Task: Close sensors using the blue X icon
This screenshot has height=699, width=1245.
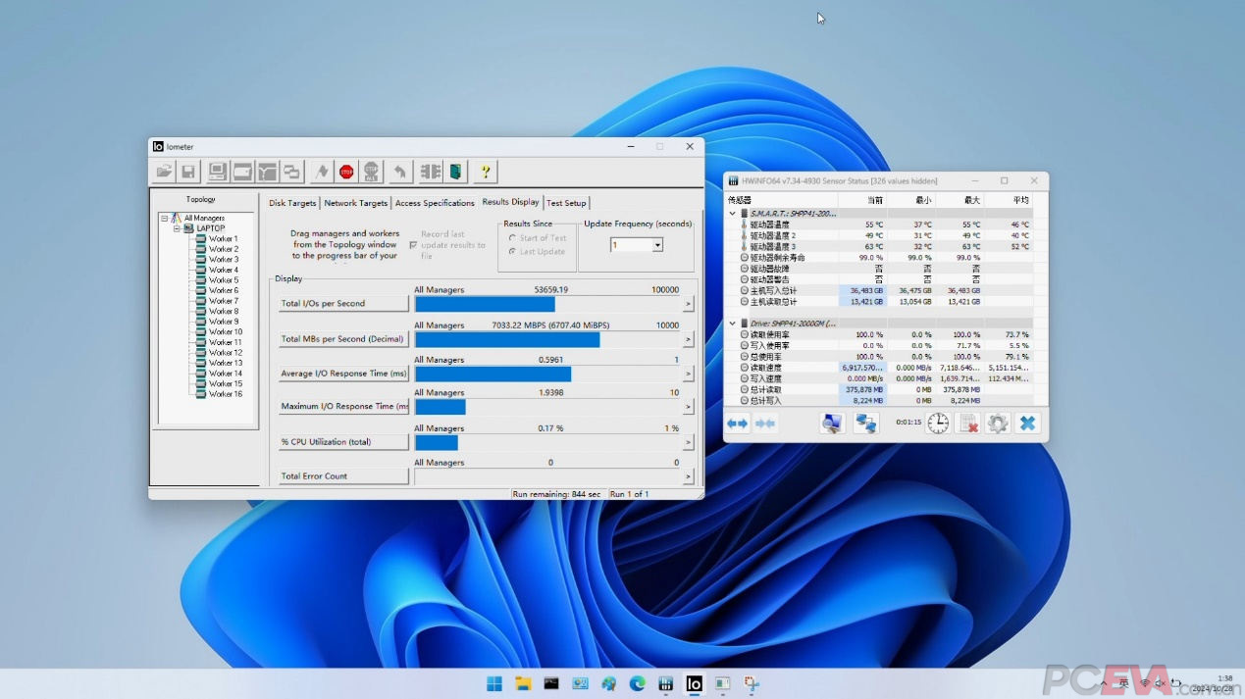Action: 1027,424
